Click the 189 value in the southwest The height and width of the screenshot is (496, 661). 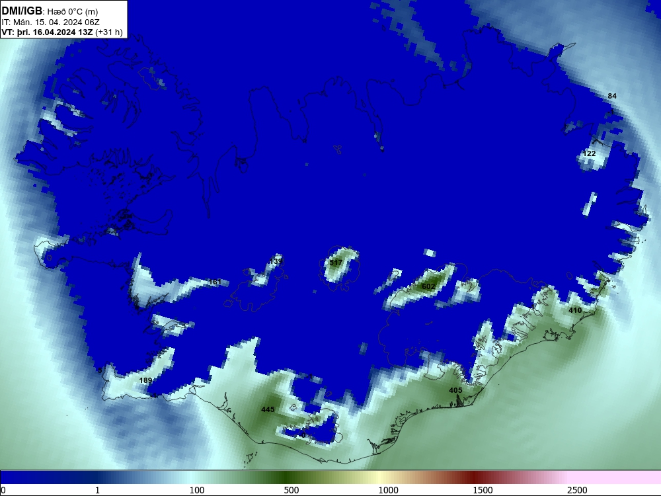pyautogui.click(x=145, y=380)
